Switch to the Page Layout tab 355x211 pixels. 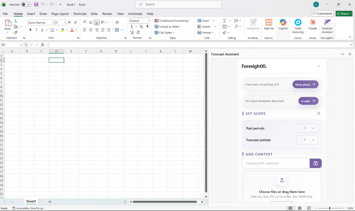coord(60,14)
